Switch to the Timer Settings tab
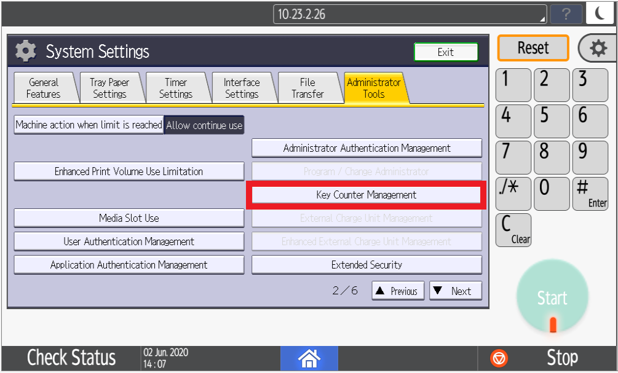The height and width of the screenshot is (373, 618). pyautogui.click(x=177, y=87)
